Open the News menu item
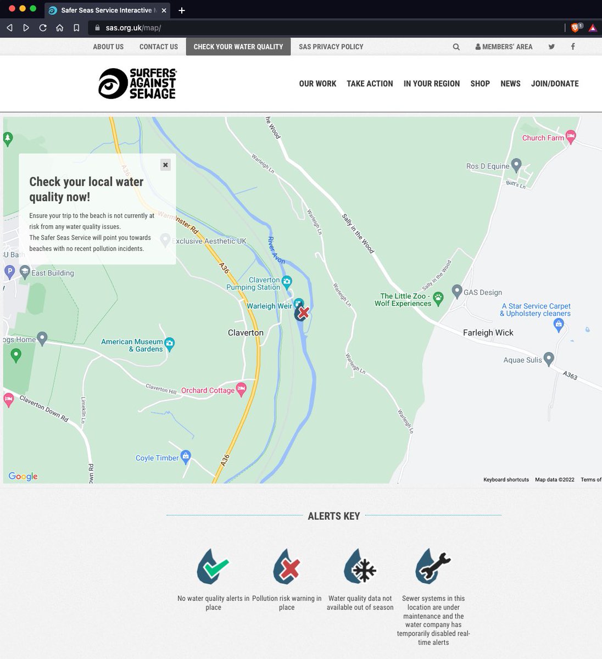 (510, 83)
